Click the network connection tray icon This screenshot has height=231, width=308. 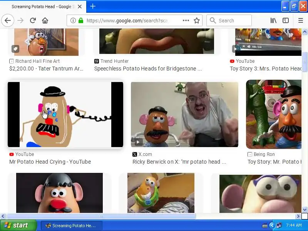[x=279, y=225]
